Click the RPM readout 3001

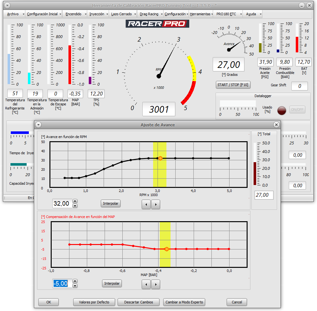point(159,109)
